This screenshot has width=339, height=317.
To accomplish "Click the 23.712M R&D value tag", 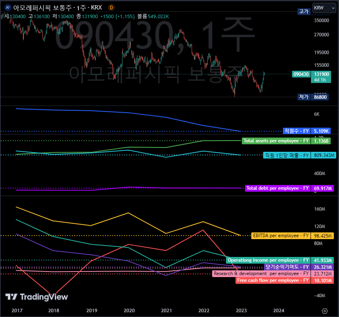I will pyautogui.click(x=322, y=274).
